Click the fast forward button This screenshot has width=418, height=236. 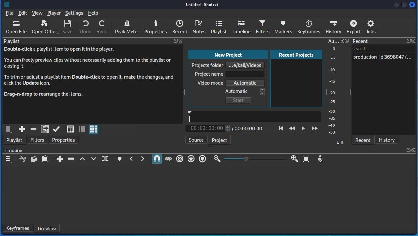[314, 128]
